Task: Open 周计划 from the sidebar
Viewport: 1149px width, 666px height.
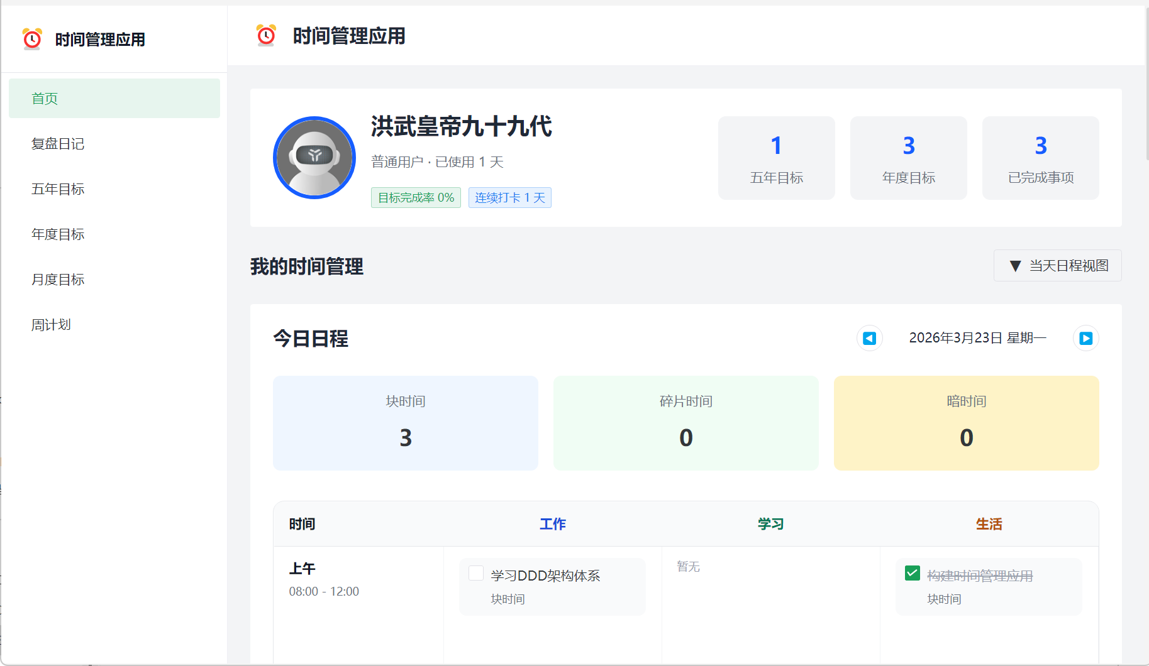Action: 52,325
